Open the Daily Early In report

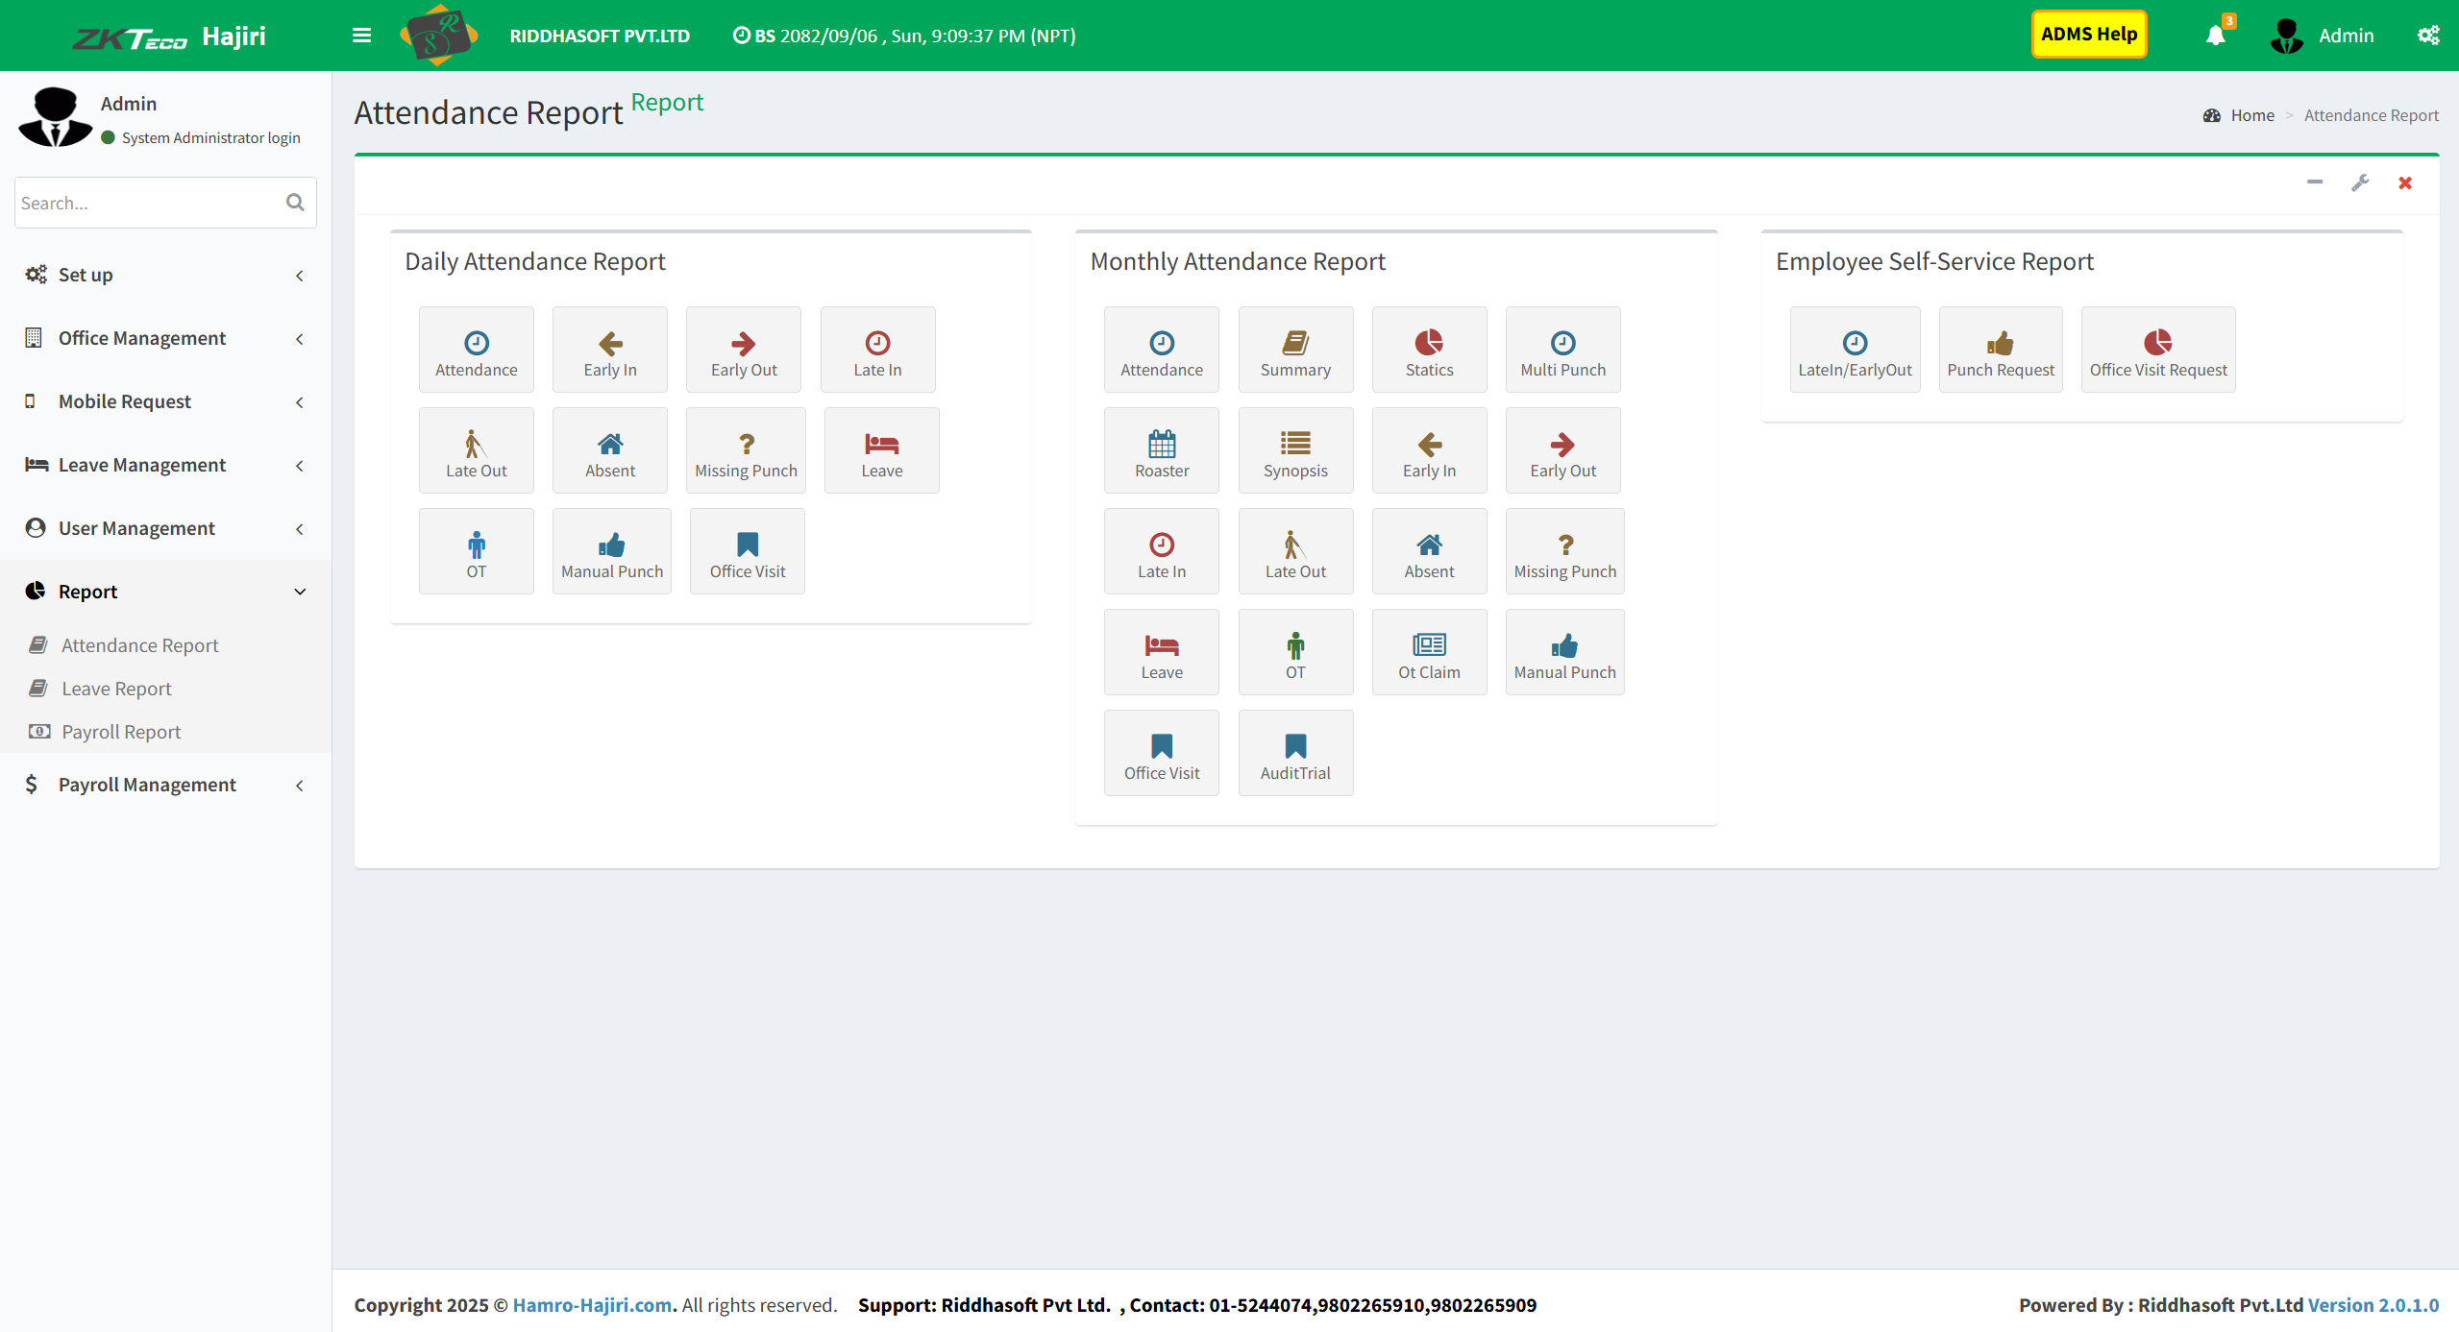[x=609, y=351]
